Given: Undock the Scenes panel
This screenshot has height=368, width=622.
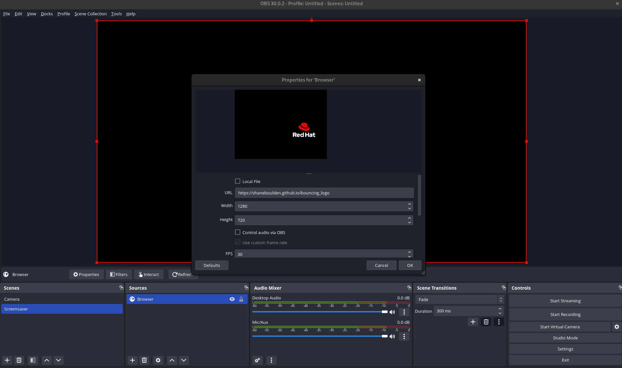Looking at the screenshot, I should tap(121, 288).
